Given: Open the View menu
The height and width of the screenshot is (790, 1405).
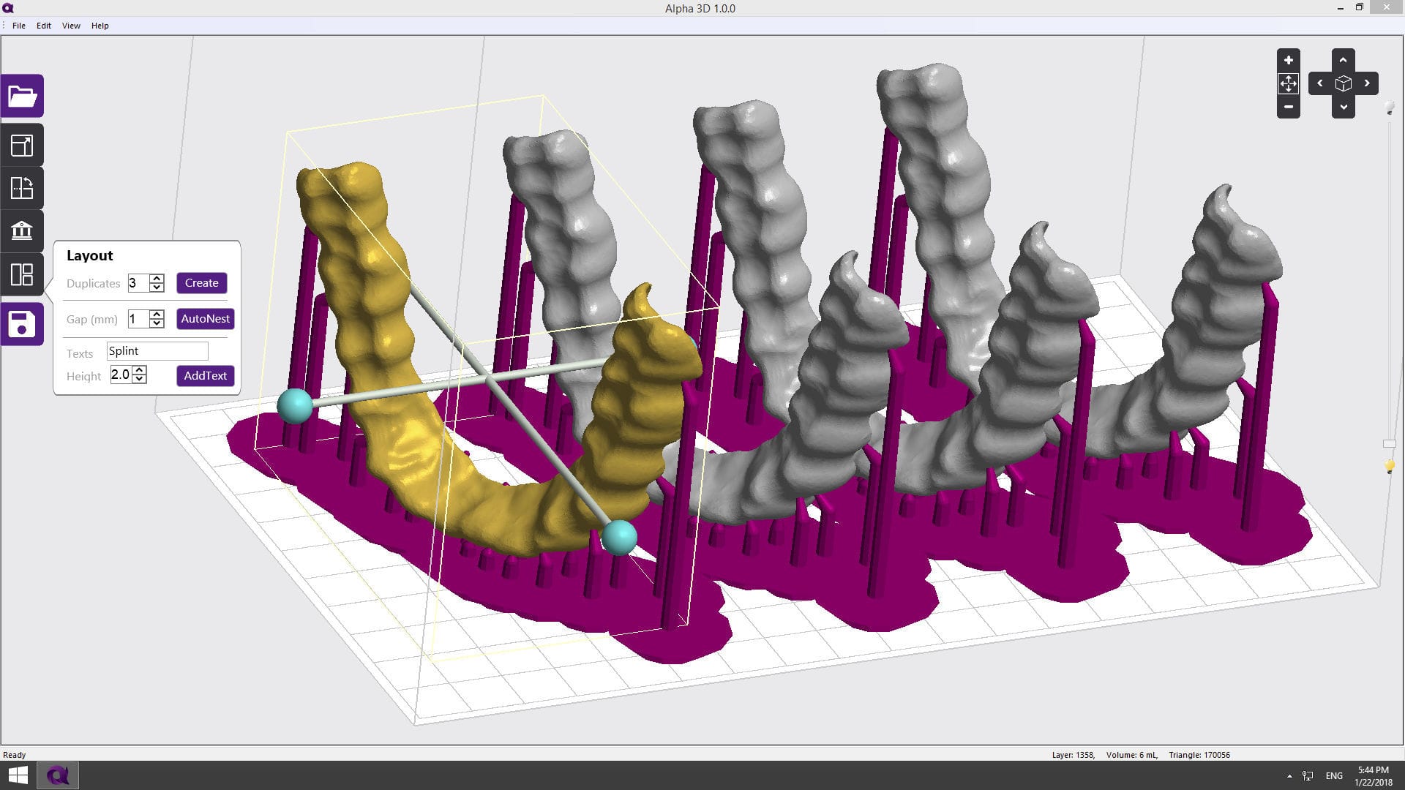Looking at the screenshot, I should tap(70, 25).
